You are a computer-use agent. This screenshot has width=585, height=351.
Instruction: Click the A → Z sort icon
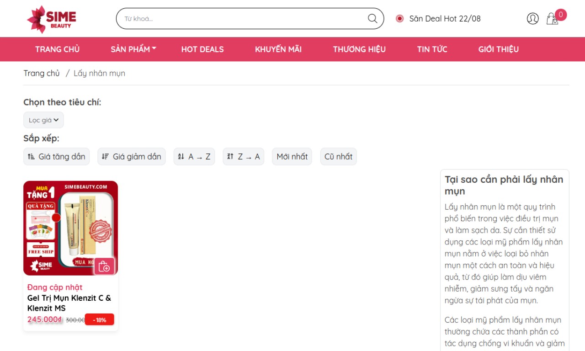181,156
